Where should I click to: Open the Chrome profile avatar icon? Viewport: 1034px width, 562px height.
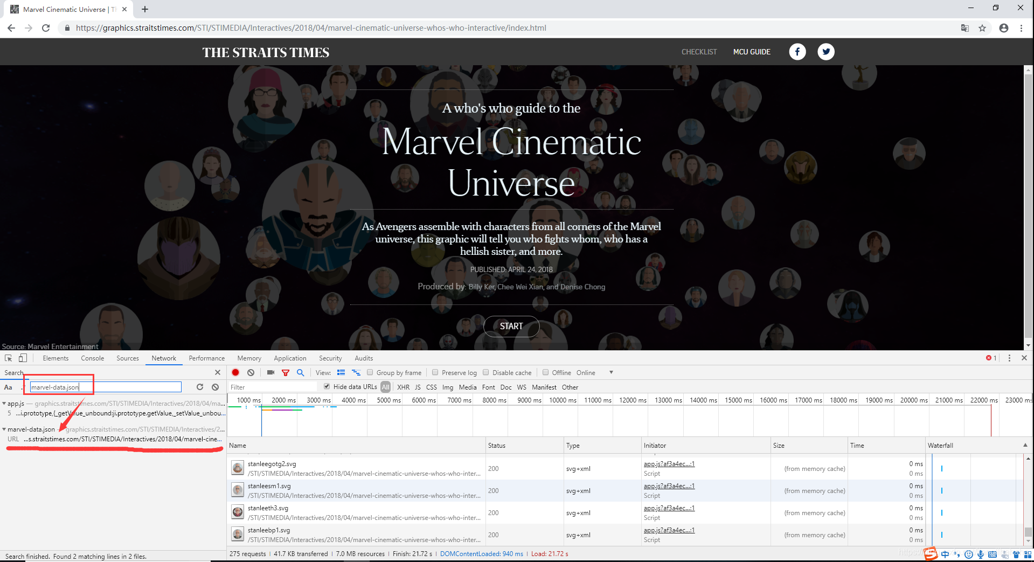click(1004, 28)
